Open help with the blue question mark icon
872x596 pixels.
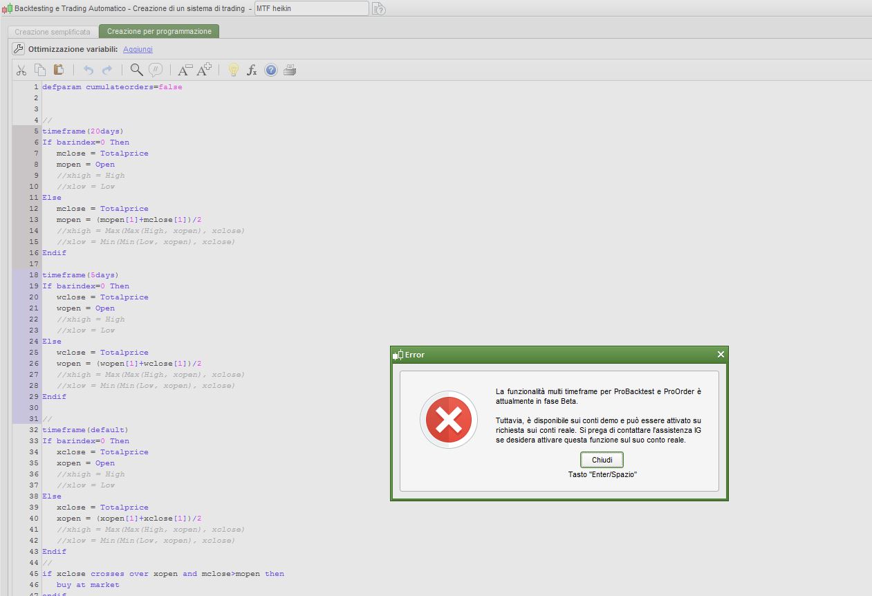click(271, 70)
